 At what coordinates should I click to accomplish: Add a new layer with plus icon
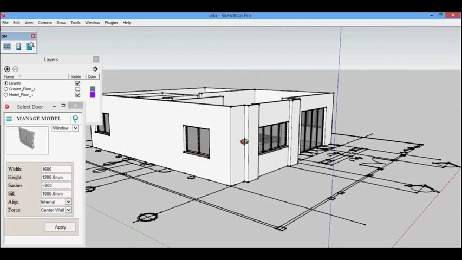tap(7, 69)
